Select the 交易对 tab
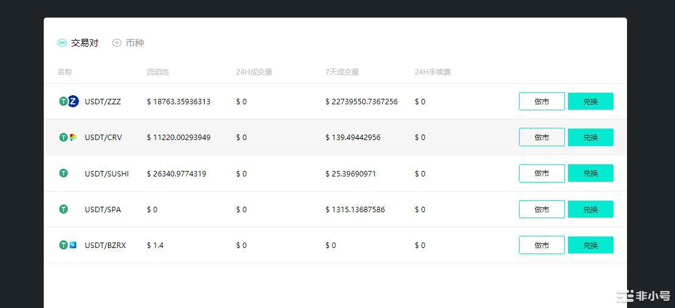The image size is (675, 308). 78,43
